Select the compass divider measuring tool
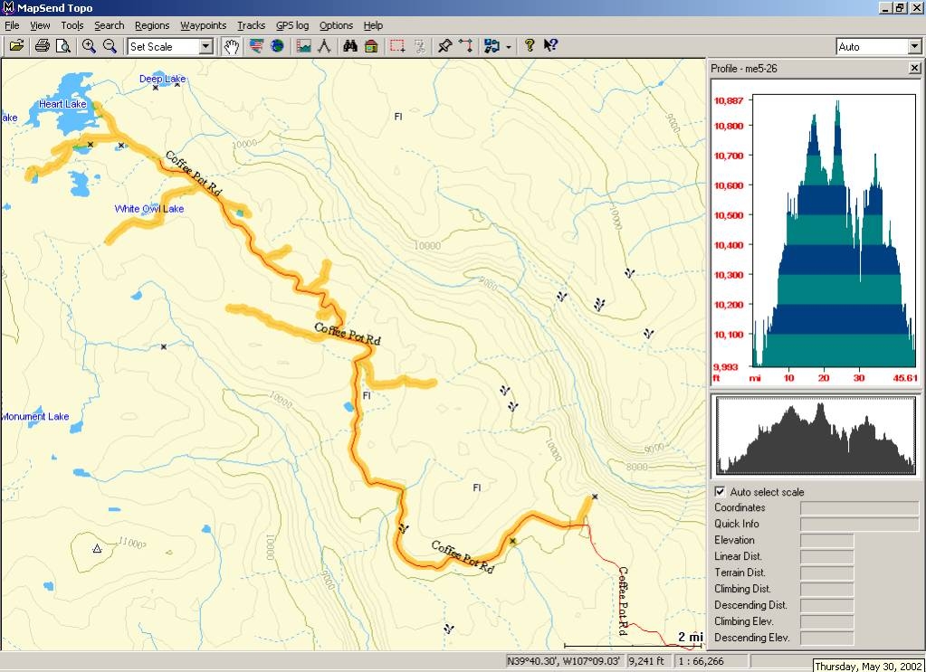The height and width of the screenshot is (672, 926). coord(324,46)
